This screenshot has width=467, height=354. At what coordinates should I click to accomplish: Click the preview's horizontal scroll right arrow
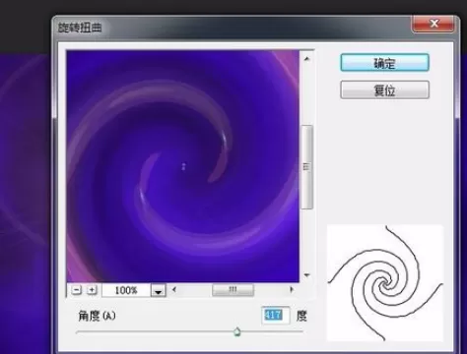tap(292, 289)
